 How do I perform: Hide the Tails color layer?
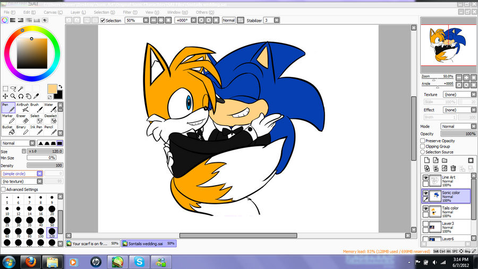coord(425,209)
